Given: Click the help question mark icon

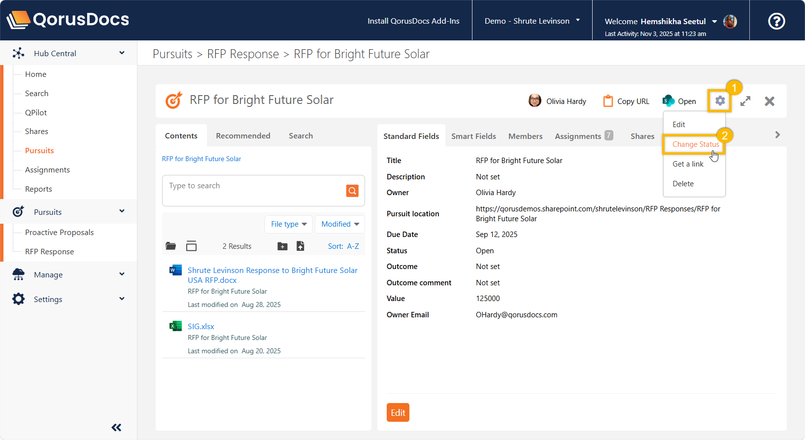Looking at the screenshot, I should 776,21.
